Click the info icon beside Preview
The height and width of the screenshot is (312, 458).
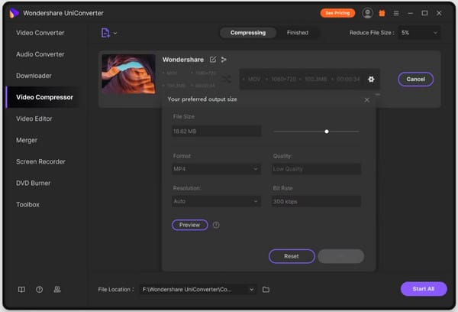click(x=216, y=225)
